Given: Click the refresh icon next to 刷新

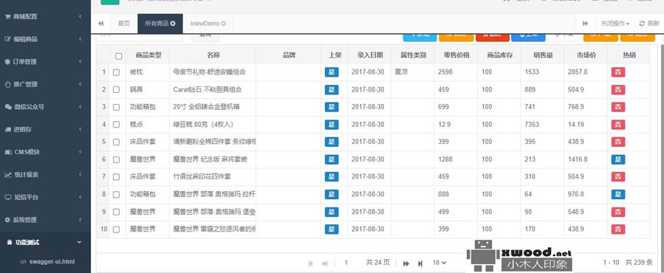Looking at the screenshot, I should 642,24.
